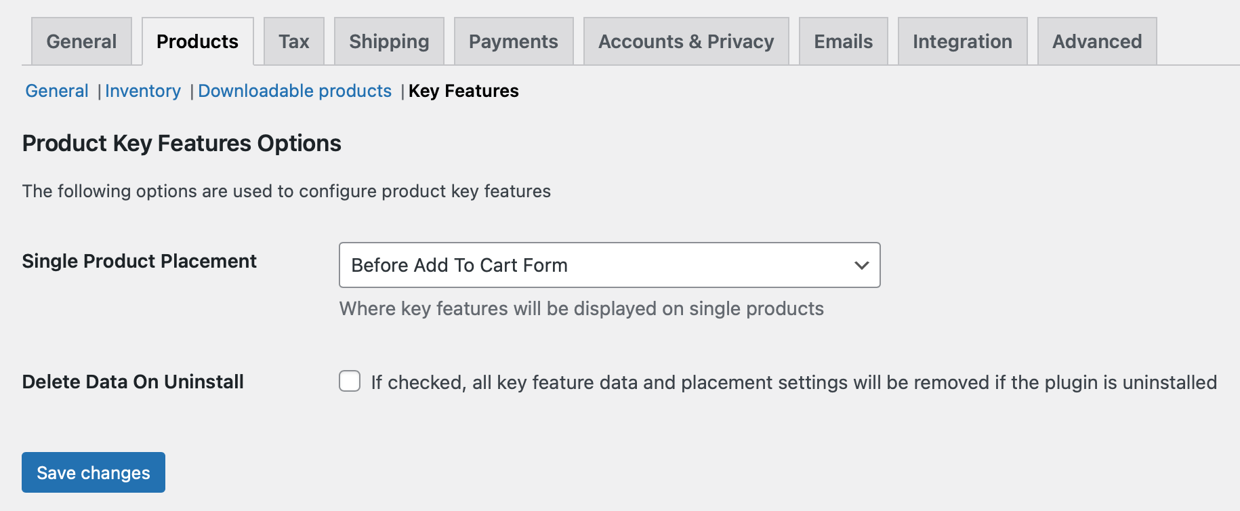The height and width of the screenshot is (511, 1240).
Task: Open the Emails settings tab
Action: tap(842, 41)
